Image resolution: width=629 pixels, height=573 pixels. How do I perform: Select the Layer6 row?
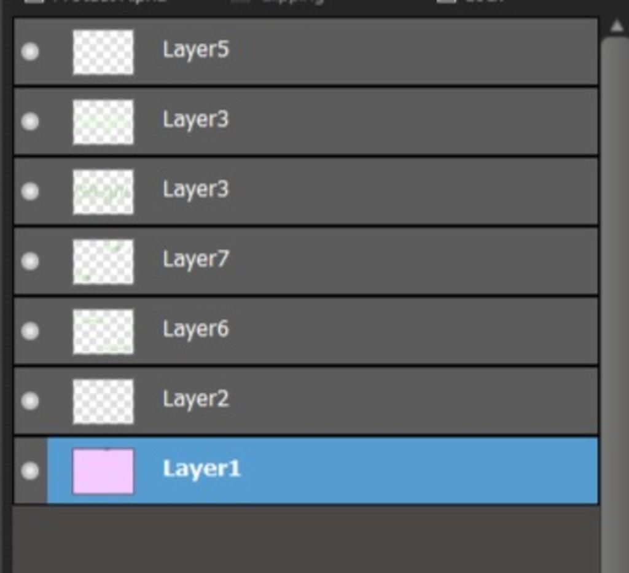tap(306, 331)
